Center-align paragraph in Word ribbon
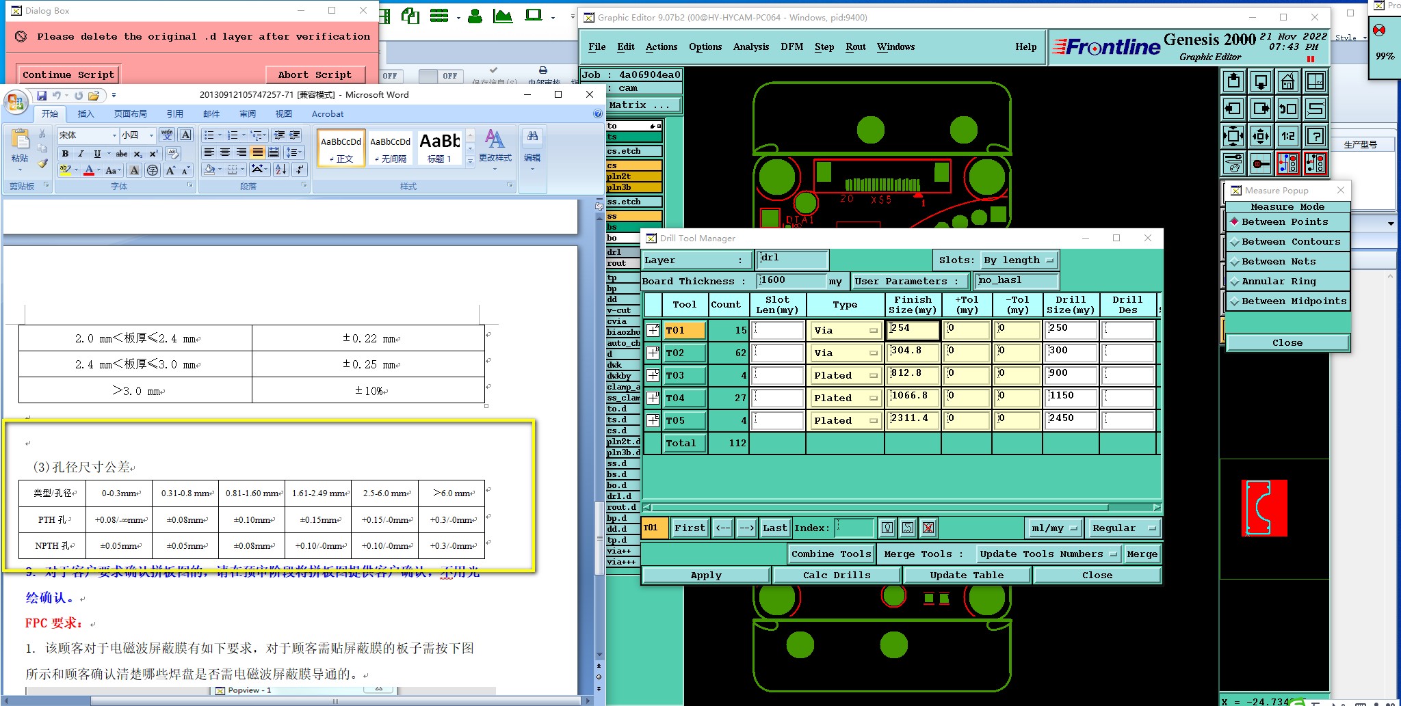1401x706 pixels. point(225,152)
